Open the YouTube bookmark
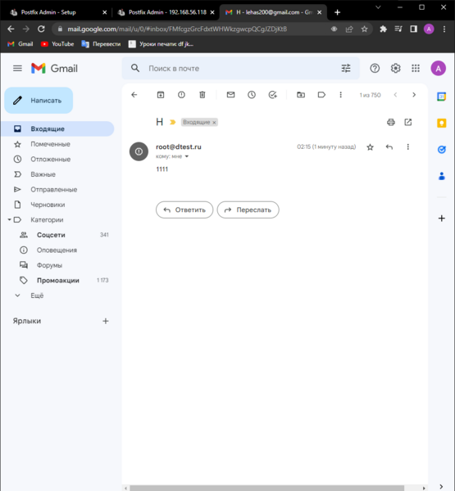This screenshot has width=455, height=491. [x=57, y=44]
